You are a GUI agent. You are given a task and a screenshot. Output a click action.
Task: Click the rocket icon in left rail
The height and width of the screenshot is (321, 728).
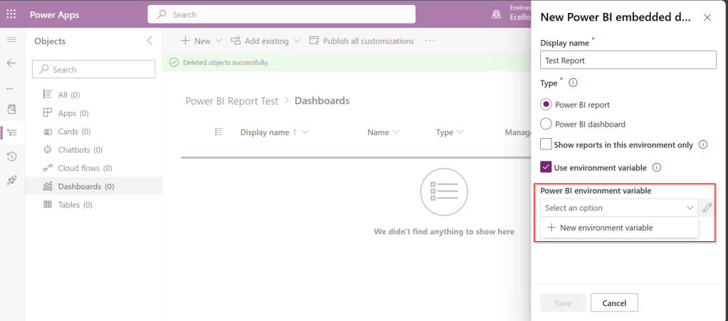click(x=11, y=180)
